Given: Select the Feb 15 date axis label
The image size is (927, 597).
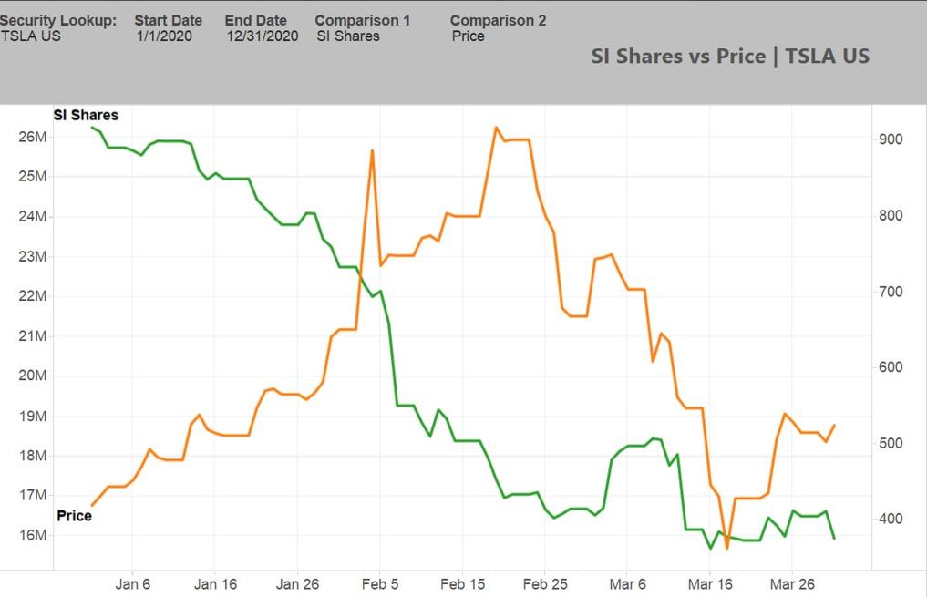Looking at the screenshot, I should point(462,584).
